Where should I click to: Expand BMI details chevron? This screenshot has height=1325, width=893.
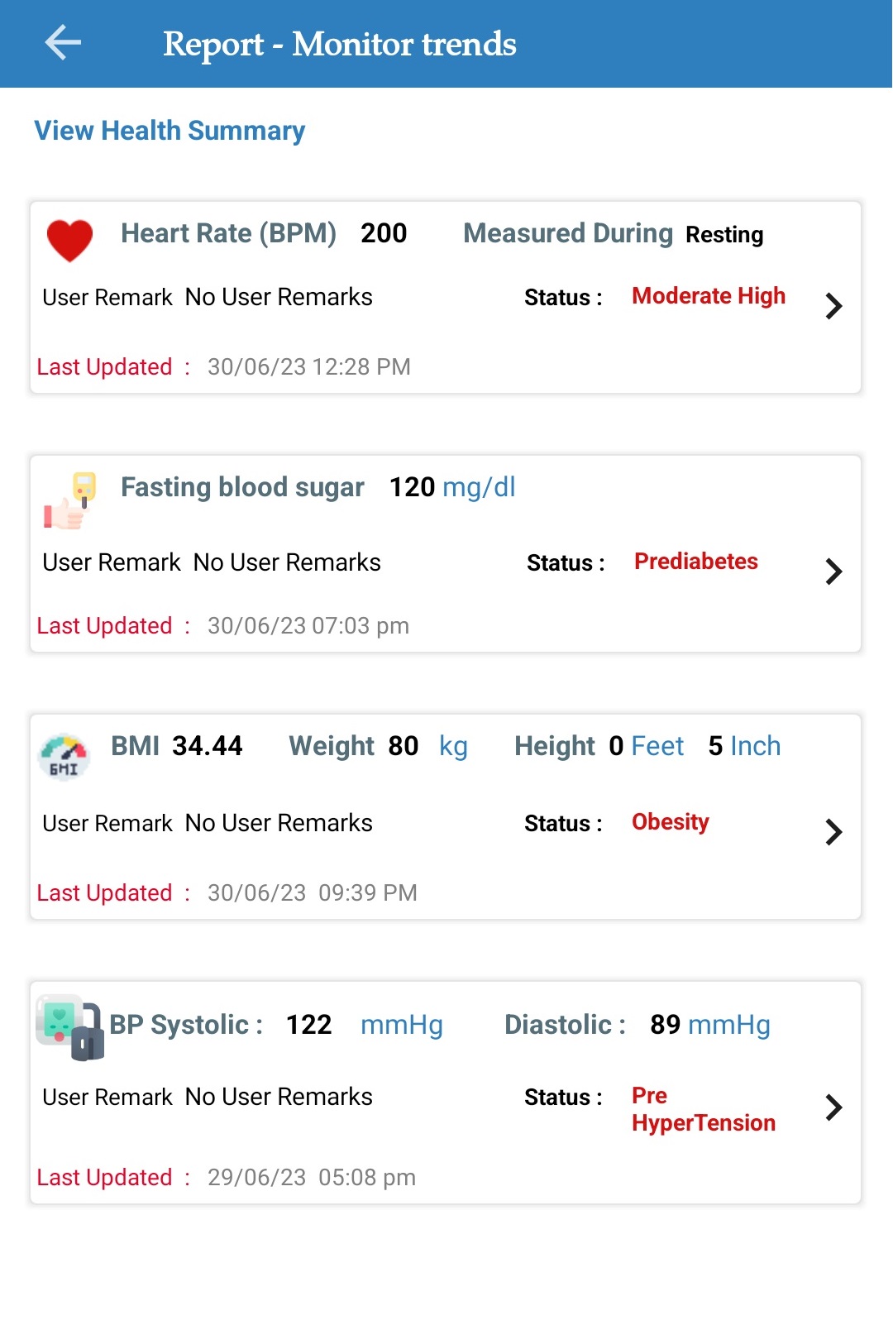[833, 832]
